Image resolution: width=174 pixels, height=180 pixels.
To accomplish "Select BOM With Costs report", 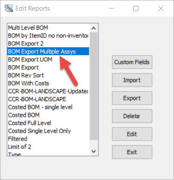I will 48,83.
